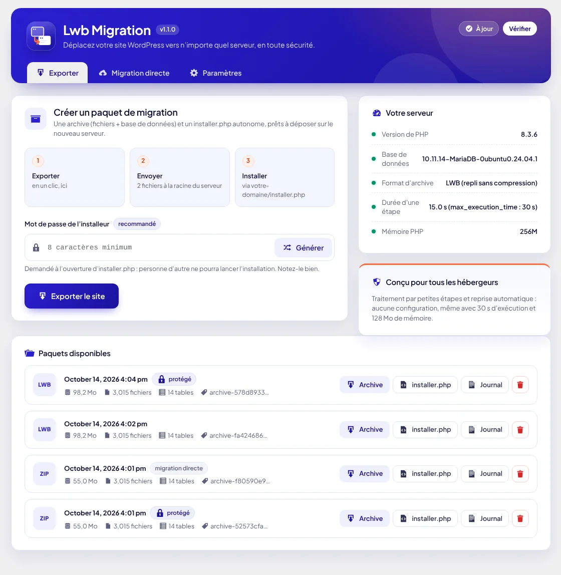Viewport: 561px width, 575px height.
Task: Download Archive for the 4:02 pm package
Action: tap(365, 429)
